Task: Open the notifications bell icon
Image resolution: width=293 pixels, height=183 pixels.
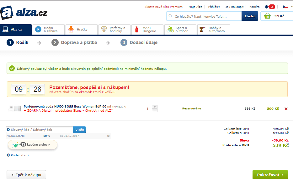Action: [267, 7]
